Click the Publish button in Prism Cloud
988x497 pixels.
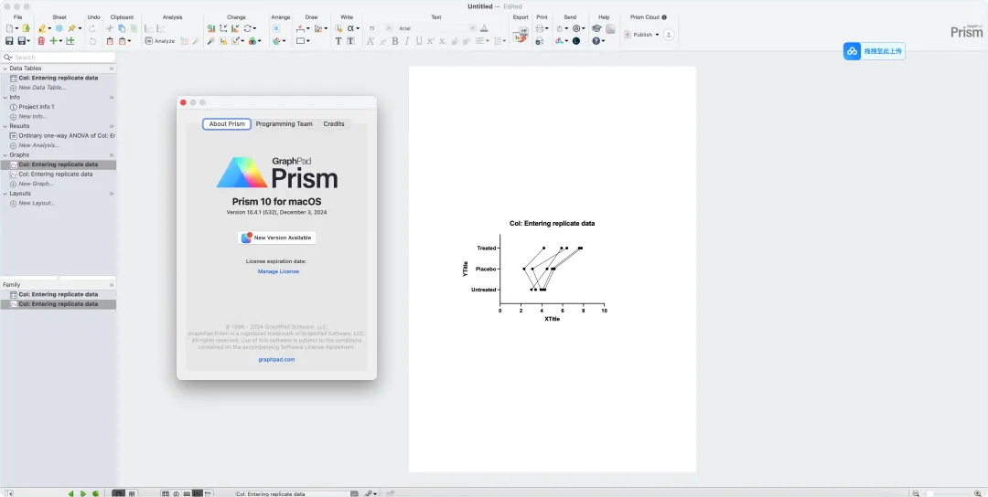(x=639, y=35)
